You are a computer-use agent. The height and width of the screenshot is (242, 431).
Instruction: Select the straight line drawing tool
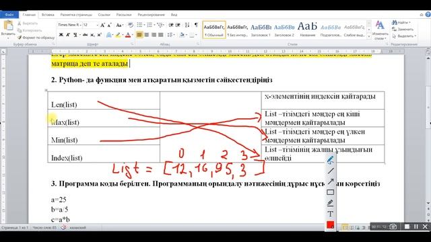coord(331,171)
